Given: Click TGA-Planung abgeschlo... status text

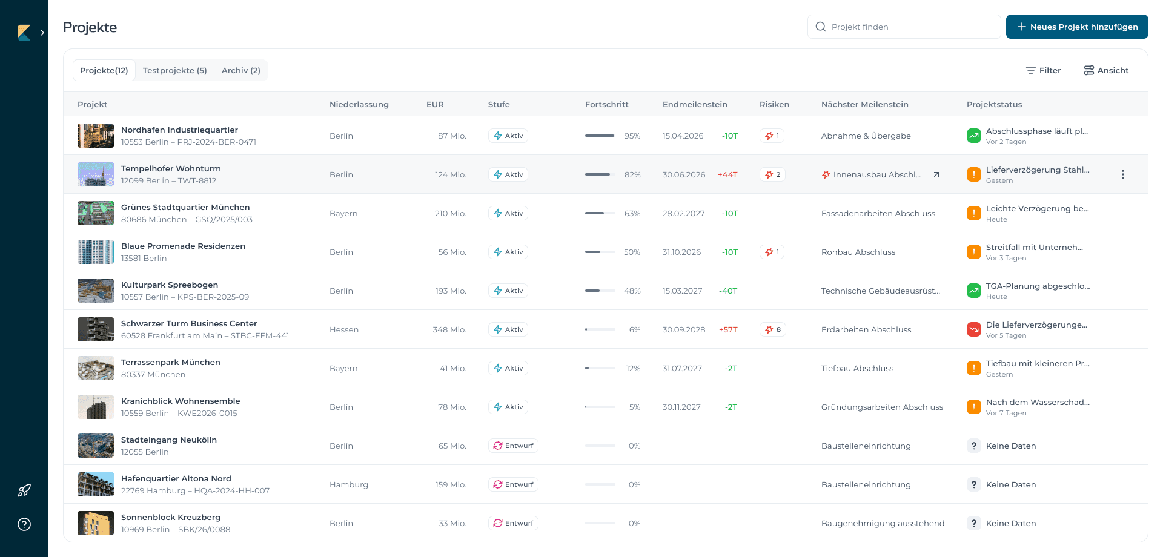Looking at the screenshot, I should (1038, 286).
